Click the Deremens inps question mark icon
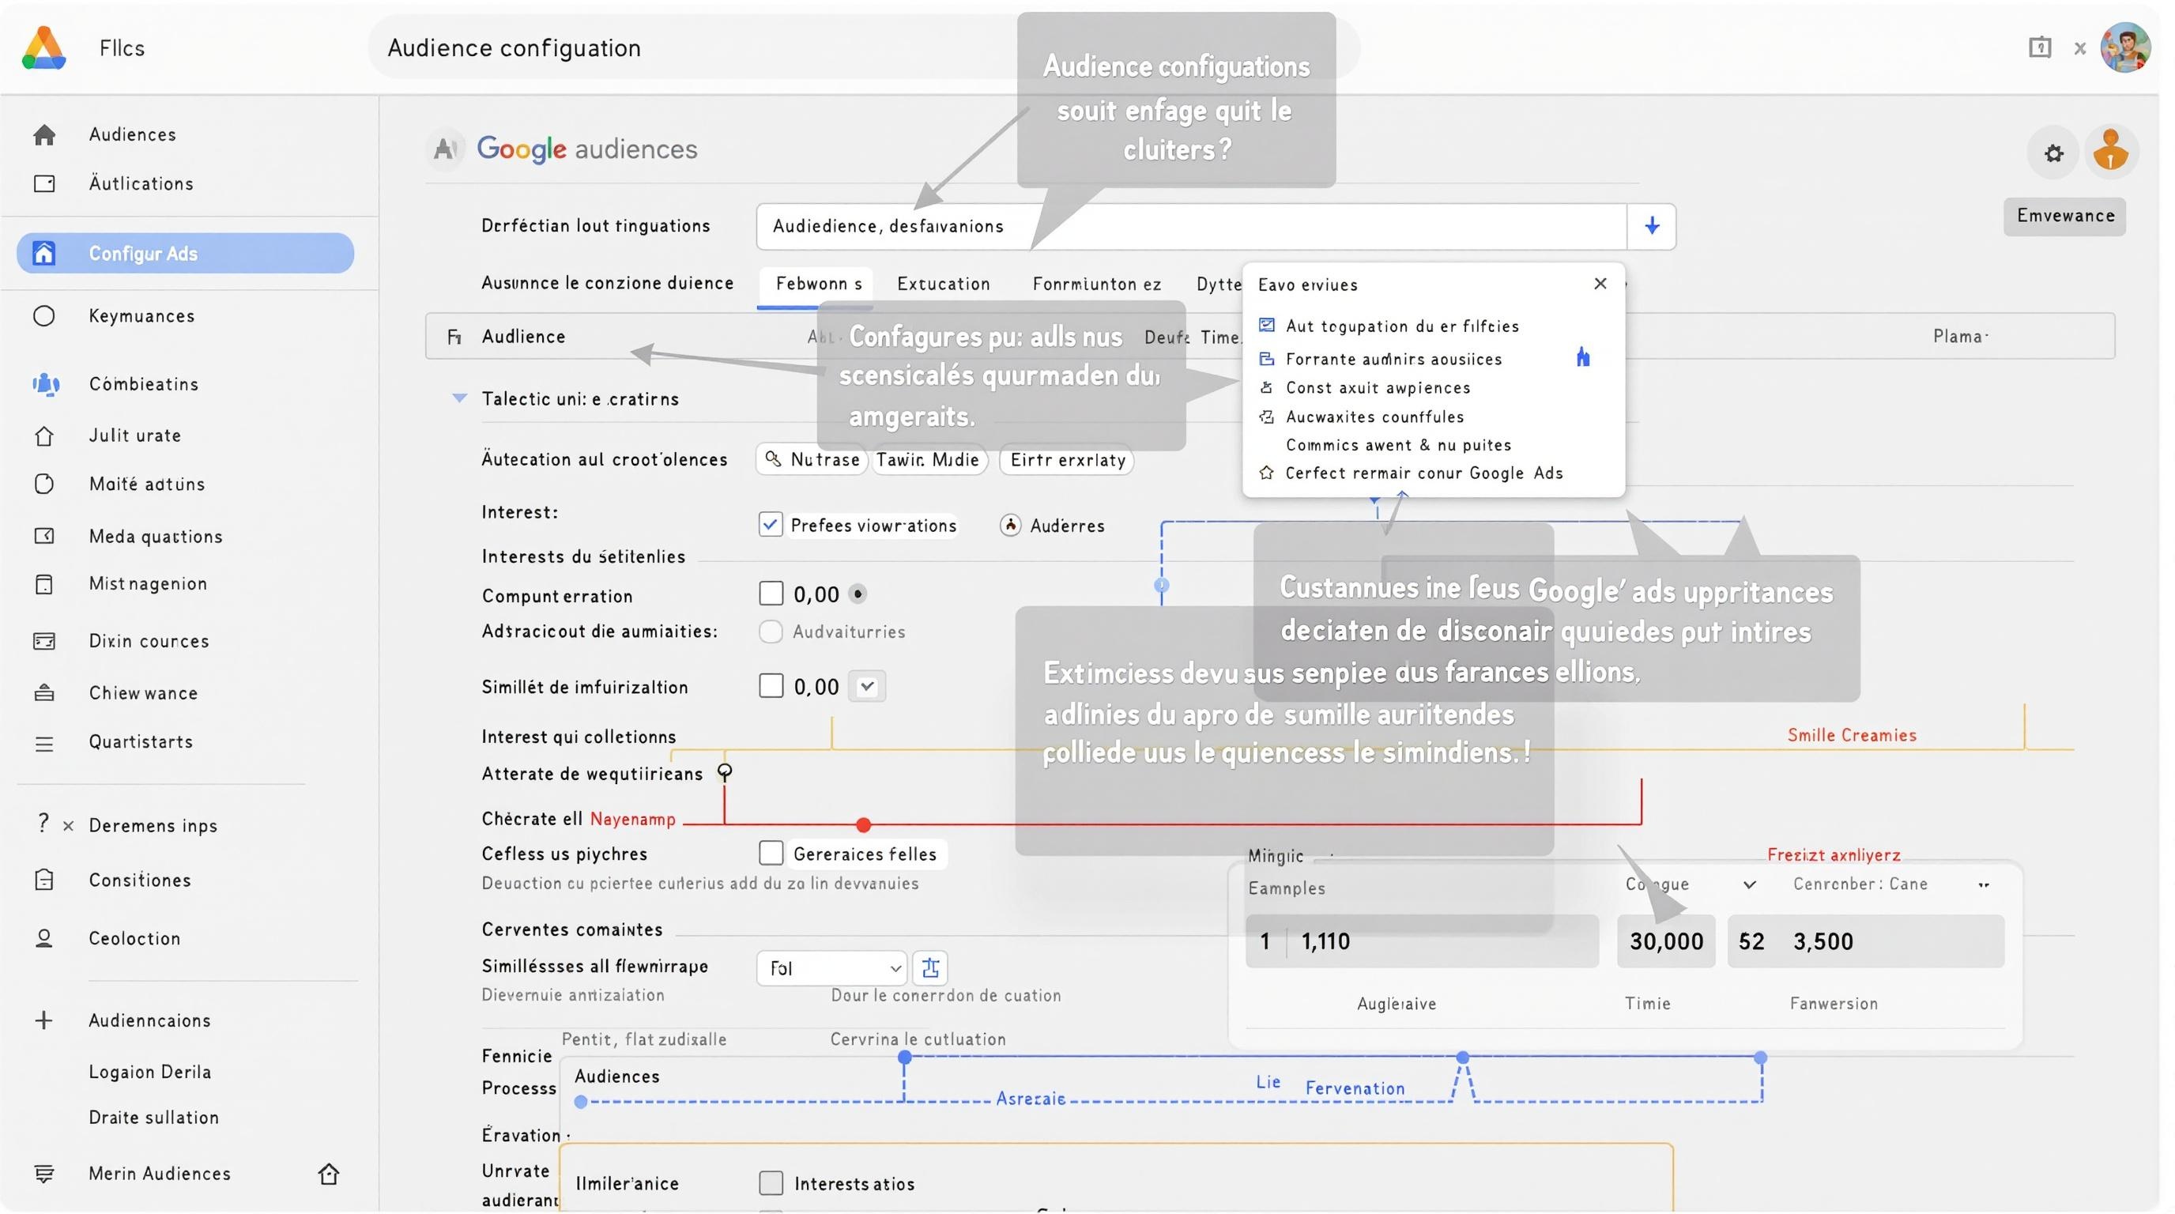This screenshot has height=1214, width=2175. 43,823
